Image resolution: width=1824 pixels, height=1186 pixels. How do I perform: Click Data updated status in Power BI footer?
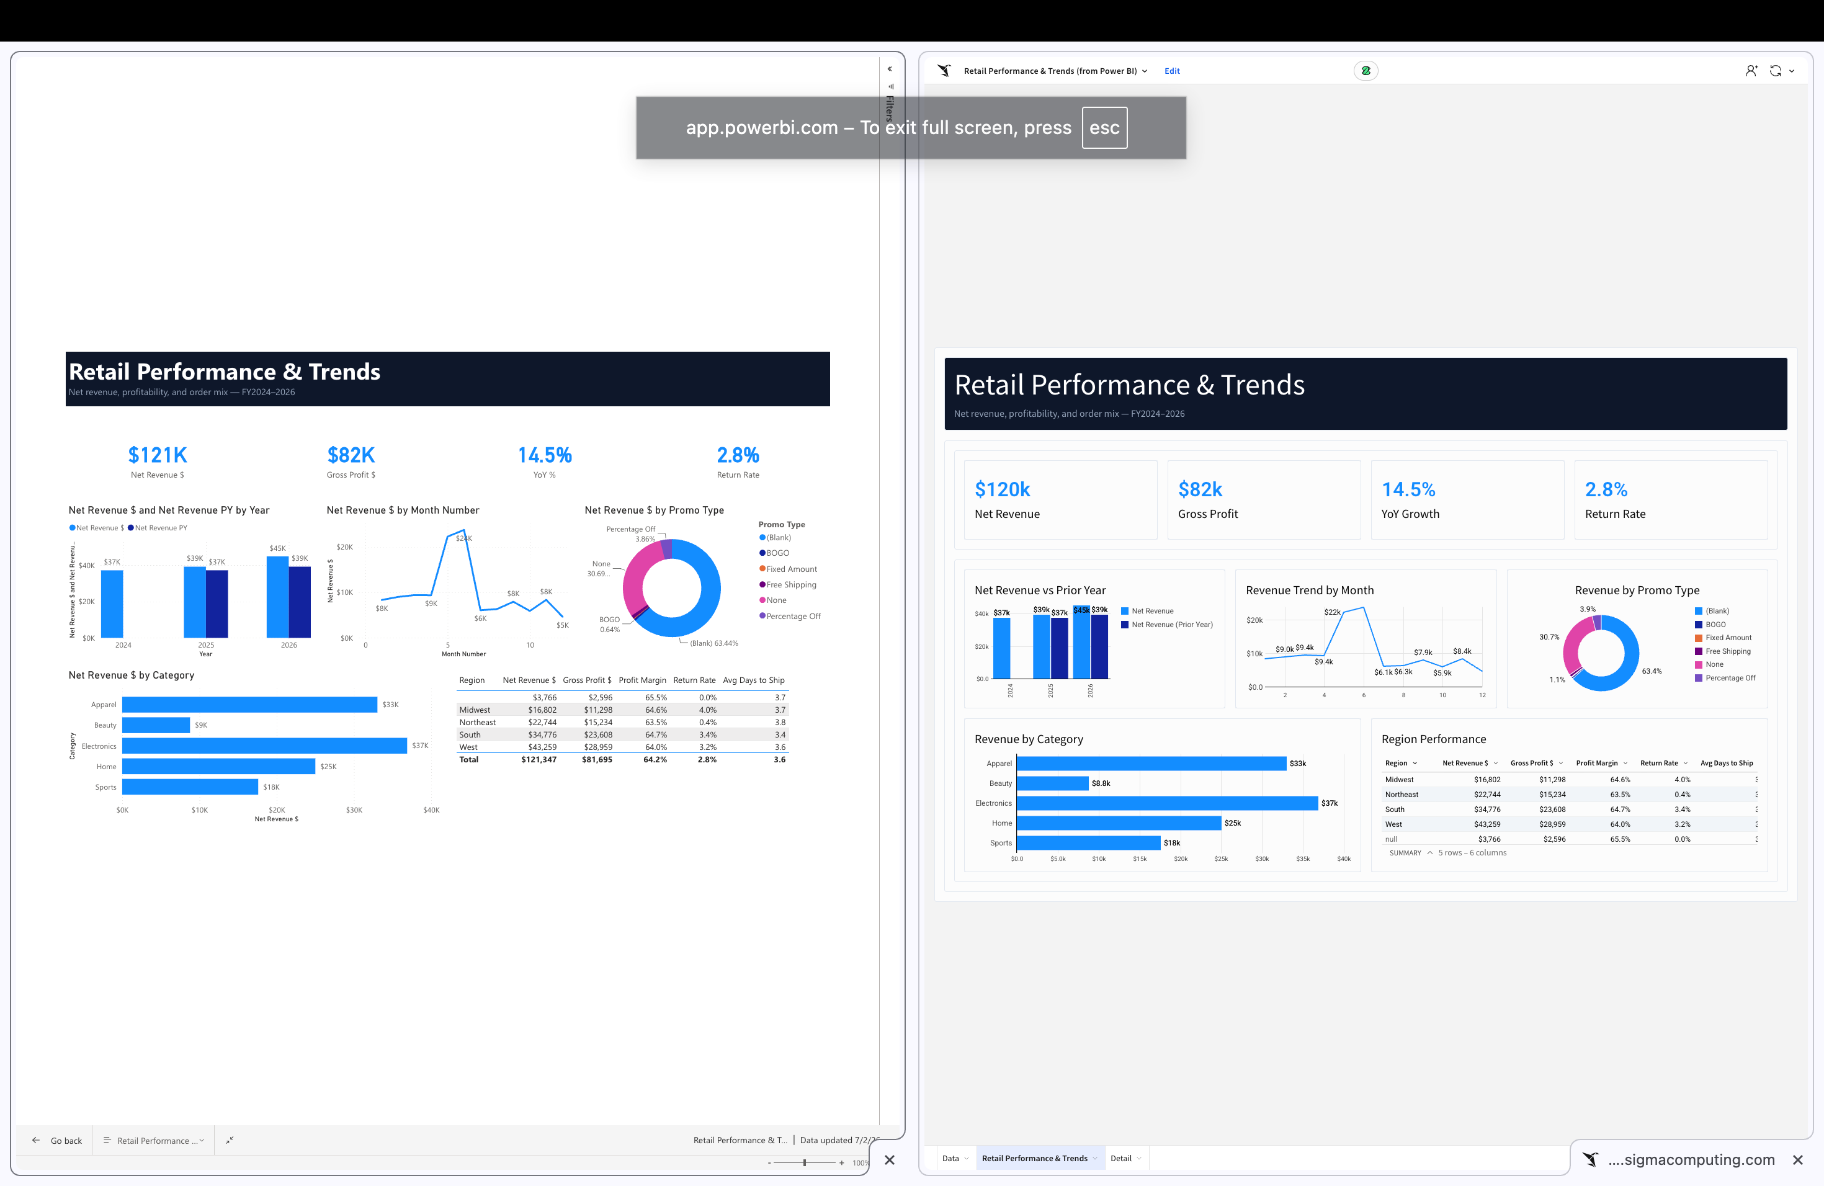[839, 1141]
